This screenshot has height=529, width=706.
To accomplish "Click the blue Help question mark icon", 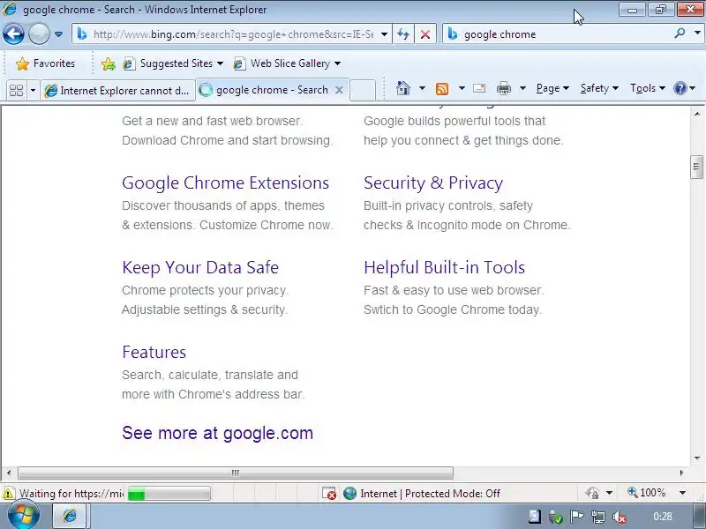I will tap(680, 88).
